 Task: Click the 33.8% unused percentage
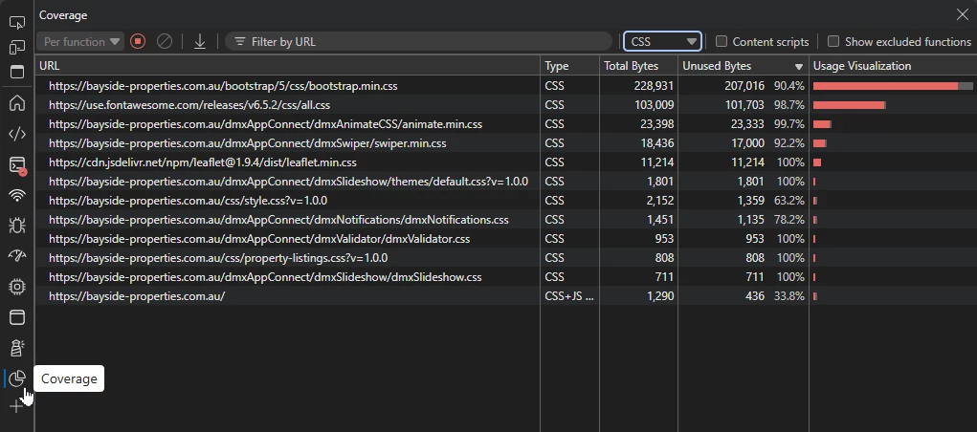tap(788, 295)
